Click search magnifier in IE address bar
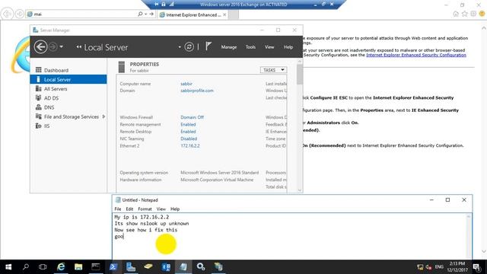487x274 pixels. tap(140, 14)
